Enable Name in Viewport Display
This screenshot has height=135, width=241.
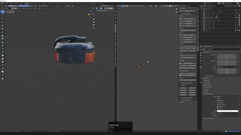pos(218,97)
